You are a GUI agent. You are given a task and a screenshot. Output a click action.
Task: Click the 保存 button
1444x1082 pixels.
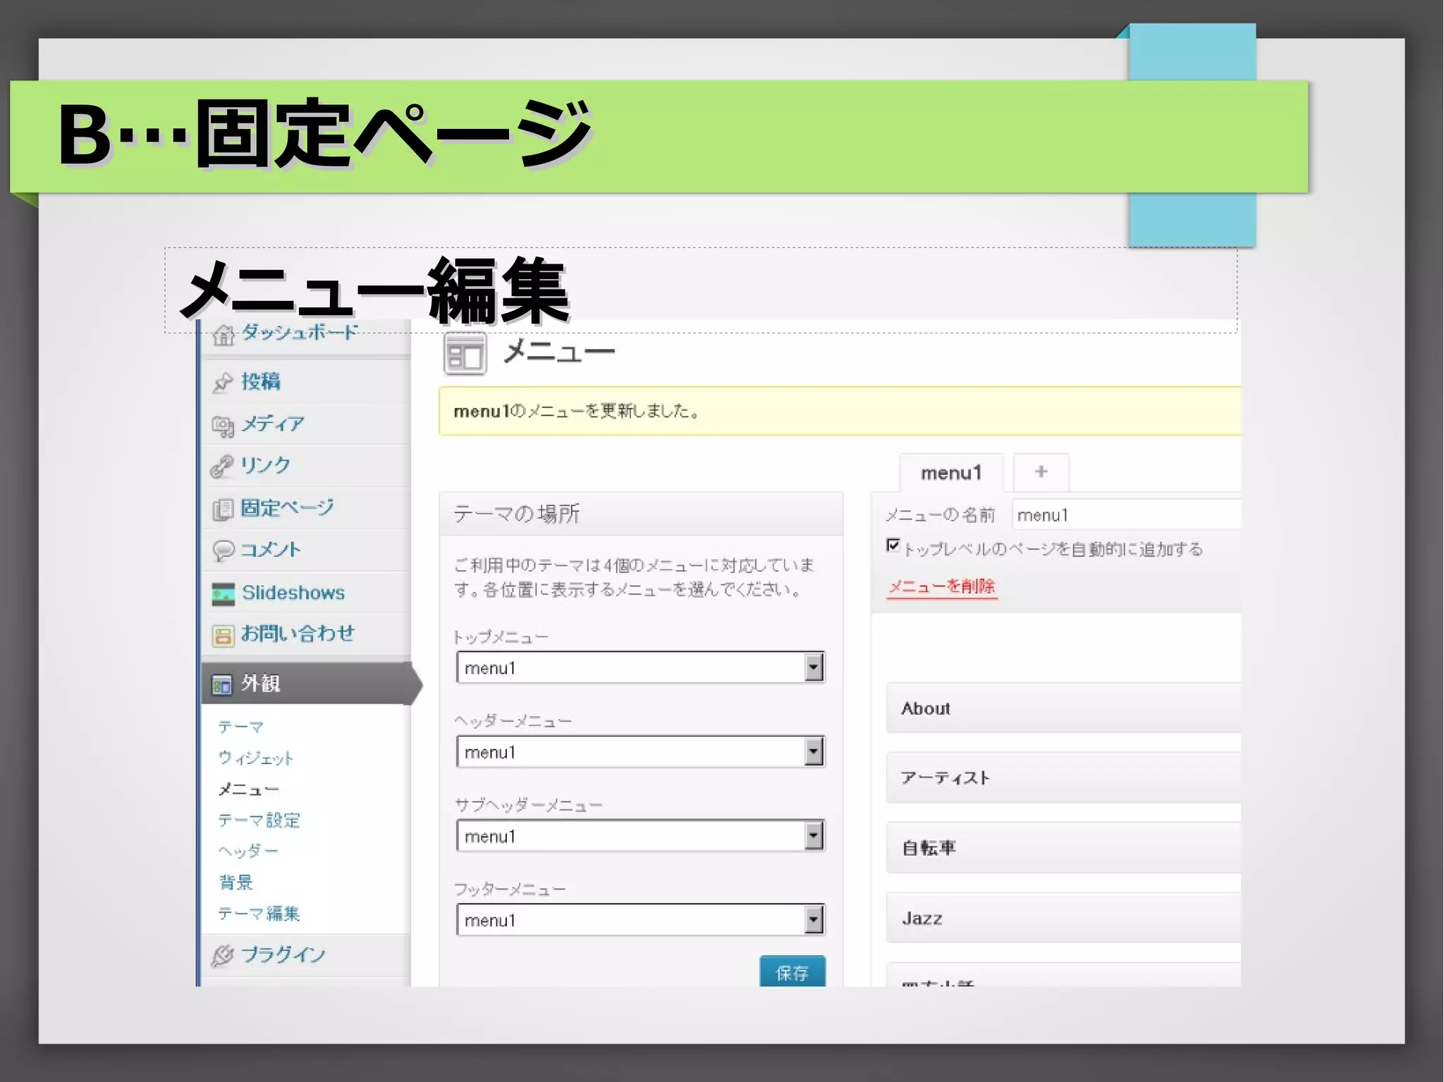[x=792, y=971]
